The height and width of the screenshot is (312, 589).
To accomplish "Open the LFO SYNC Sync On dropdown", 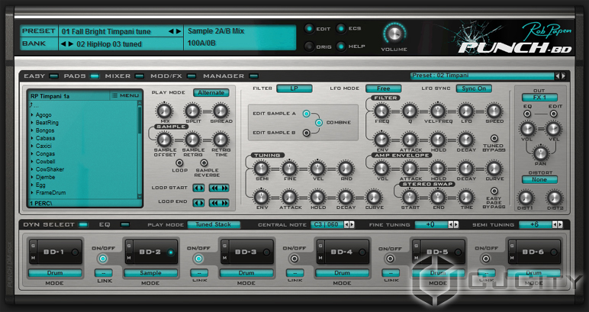I will 474,88.
